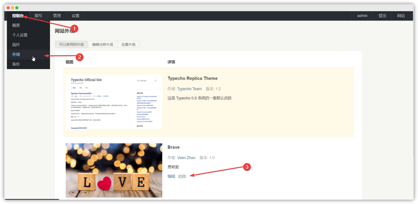Click the Typecho Replica Theme screenshot thumbnail
The width and height of the screenshot is (418, 204).
[114, 102]
